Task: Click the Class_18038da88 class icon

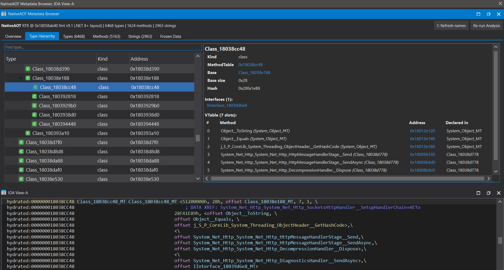Action: tap(21, 161)
